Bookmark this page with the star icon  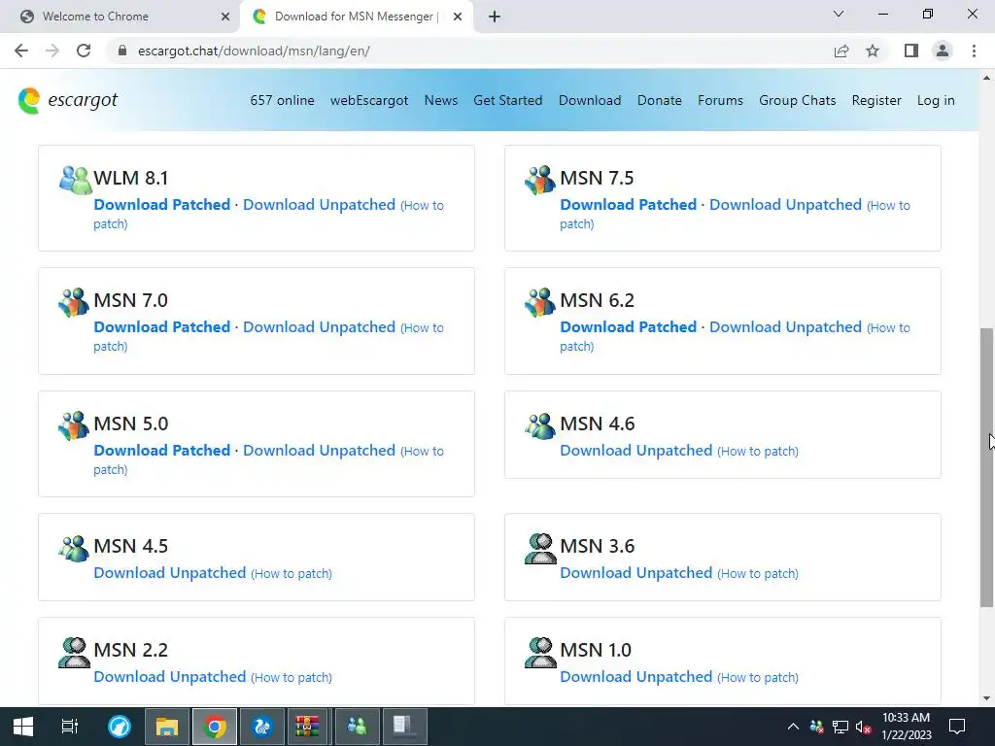click(x=873, y=51)
